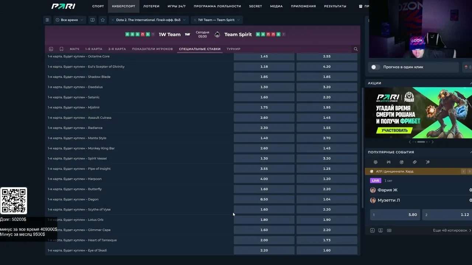Click the 1W Team logo
Viewport: 472px width, 265px height.
(x=187, y=35)
